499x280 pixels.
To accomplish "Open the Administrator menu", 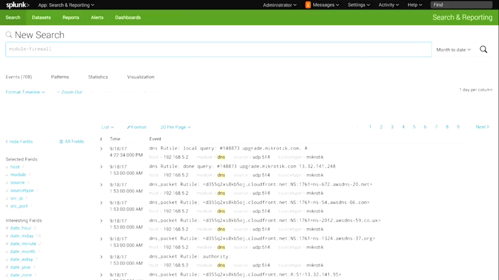I will click(279, 5).
